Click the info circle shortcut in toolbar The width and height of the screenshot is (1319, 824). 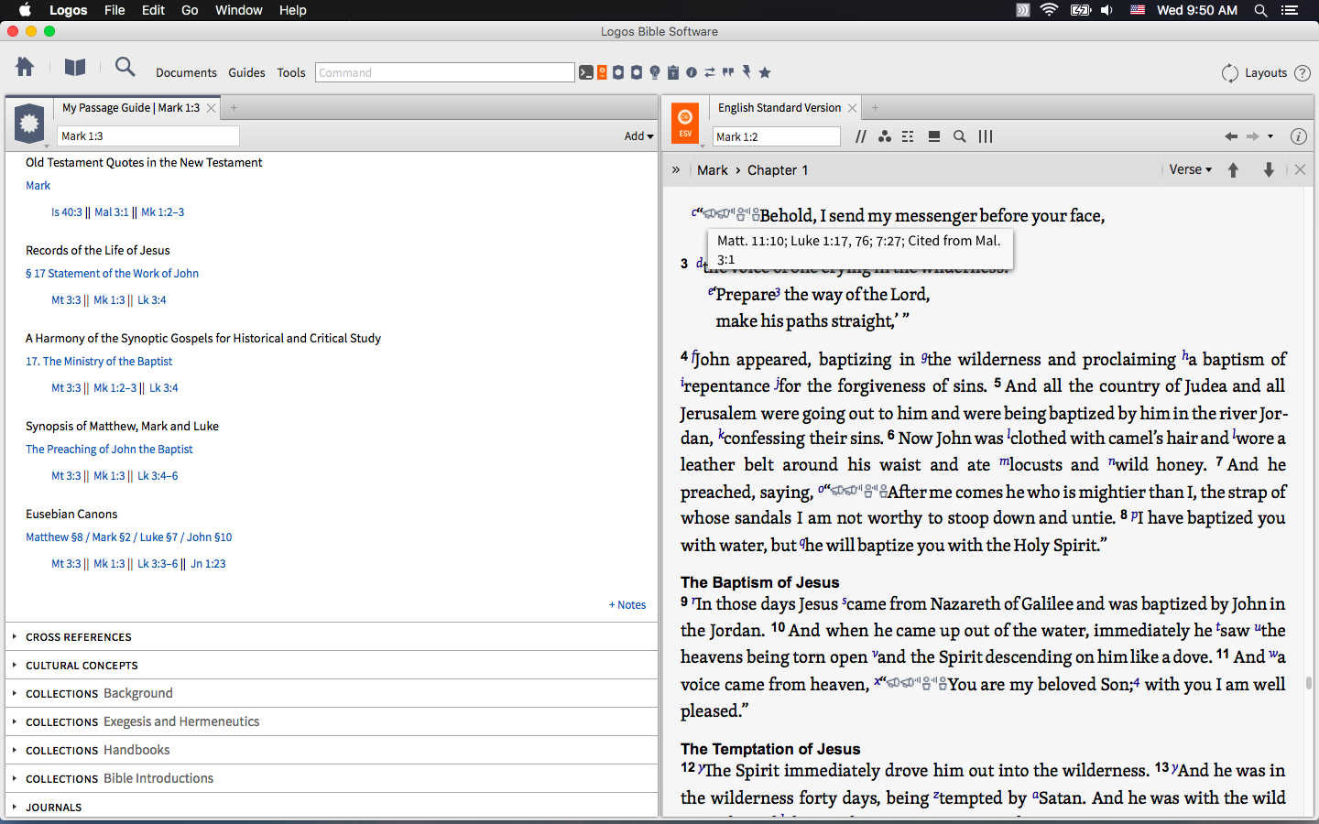[x=692, y=72]
